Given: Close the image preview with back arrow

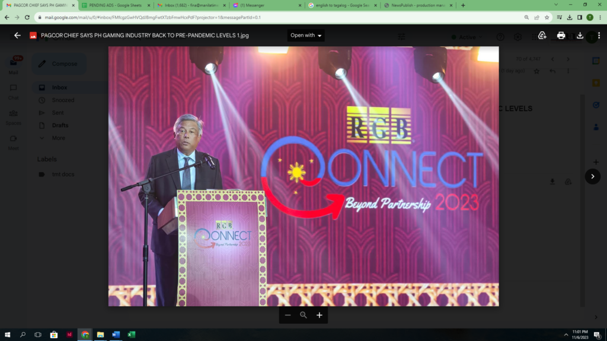Looking at the screenshot, I should pyautogui.click(x=17, y=35).
